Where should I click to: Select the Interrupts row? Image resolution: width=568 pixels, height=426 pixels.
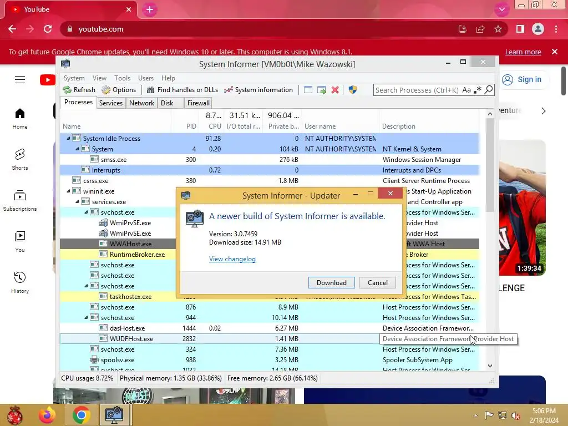270,170
